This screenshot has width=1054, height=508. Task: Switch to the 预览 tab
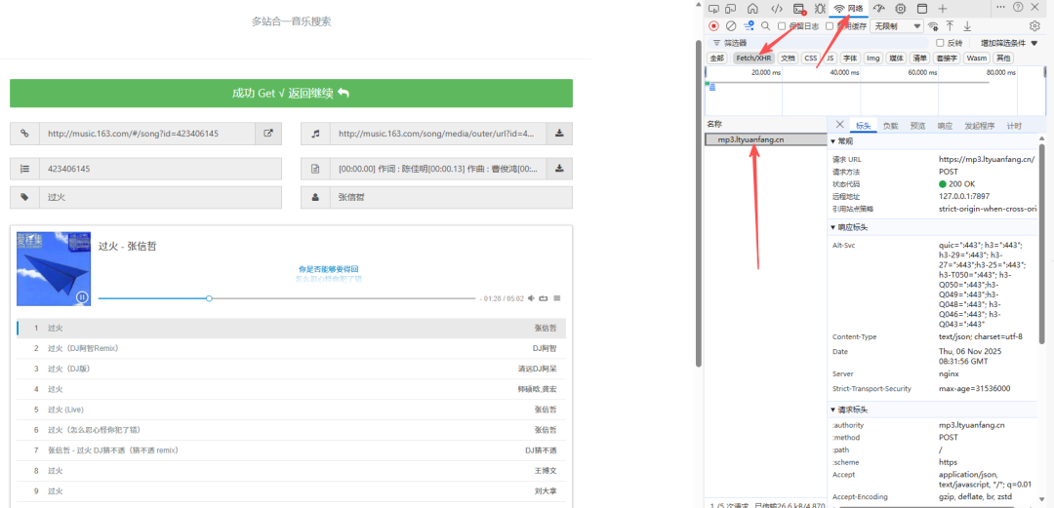917,126
